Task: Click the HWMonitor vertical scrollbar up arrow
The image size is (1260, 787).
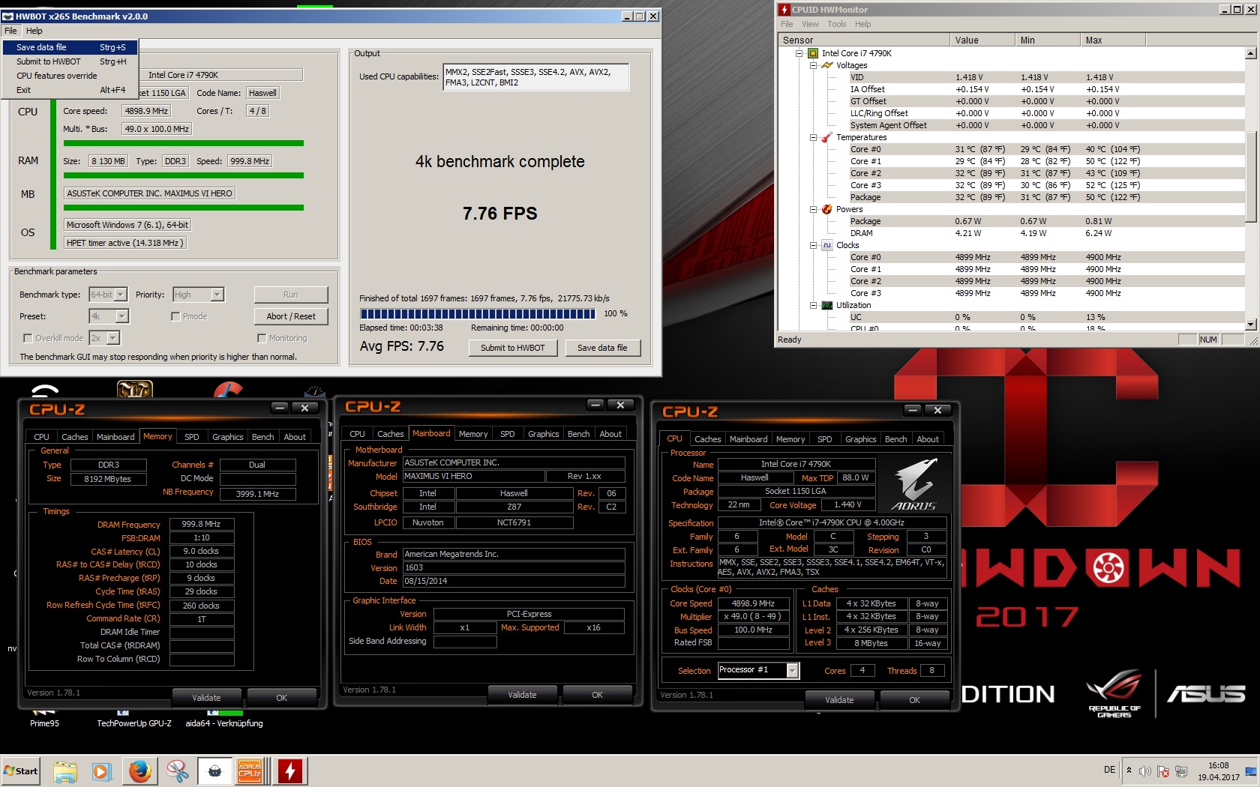Action: tap(1250, 53)
